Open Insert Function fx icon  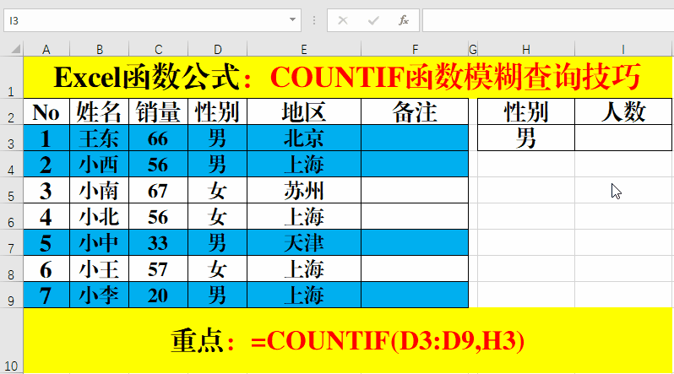click(403, 20)
